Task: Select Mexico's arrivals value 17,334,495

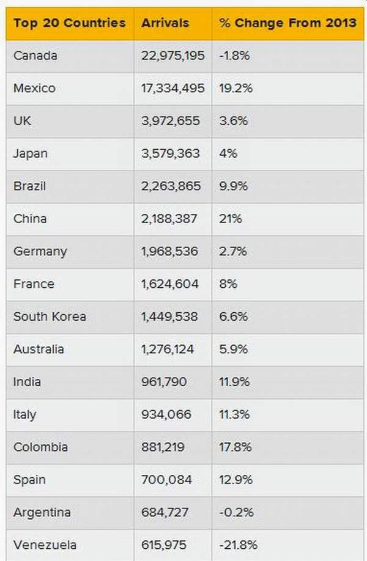Action: 173,89
